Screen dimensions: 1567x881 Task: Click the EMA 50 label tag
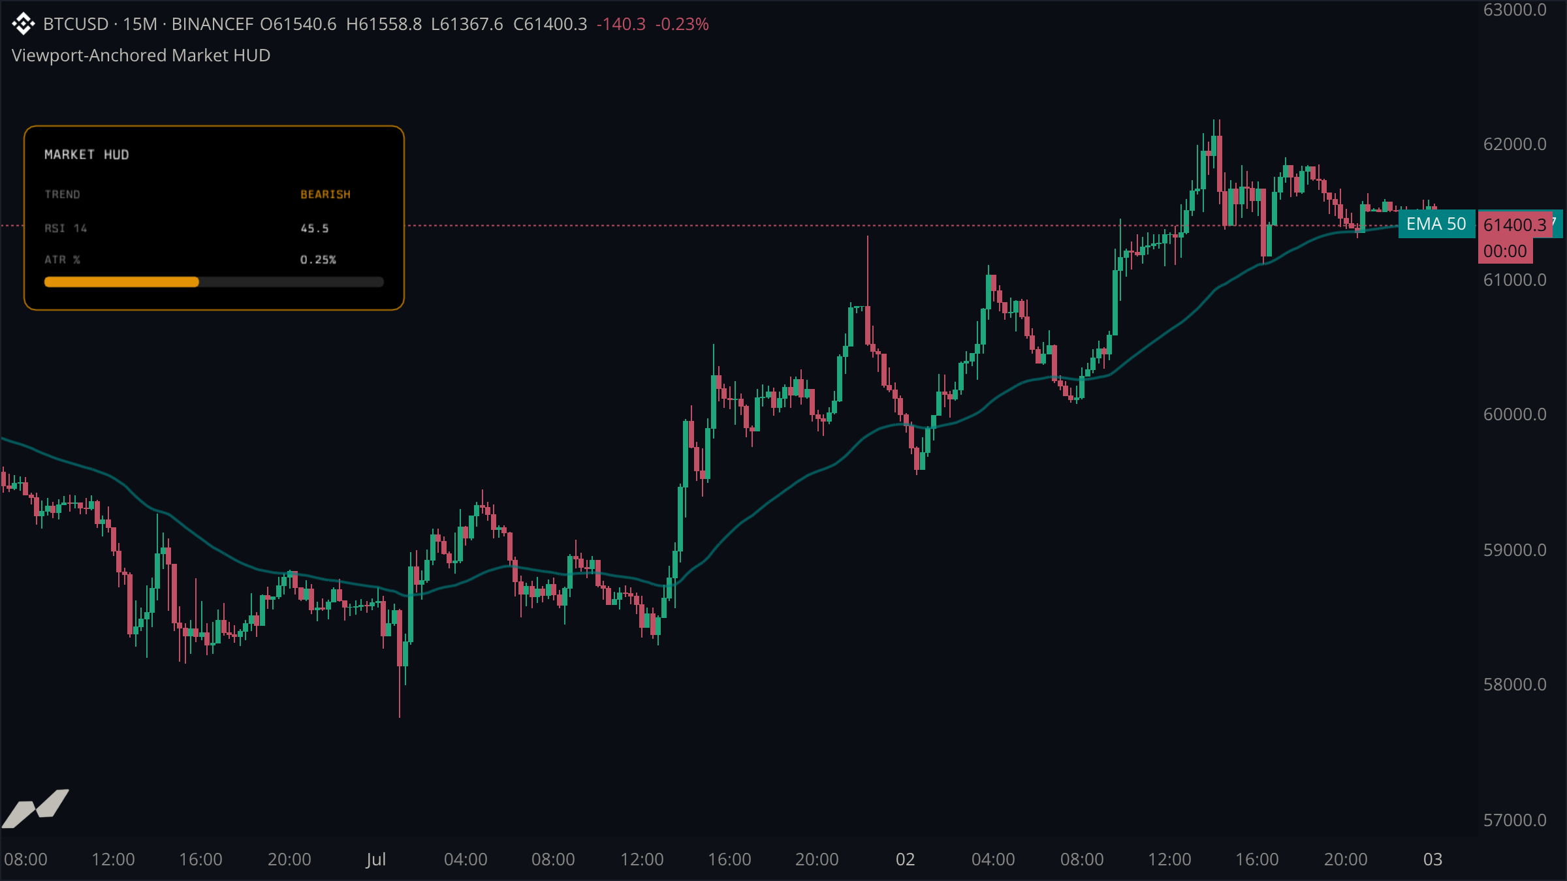[x=1436, y=224]
